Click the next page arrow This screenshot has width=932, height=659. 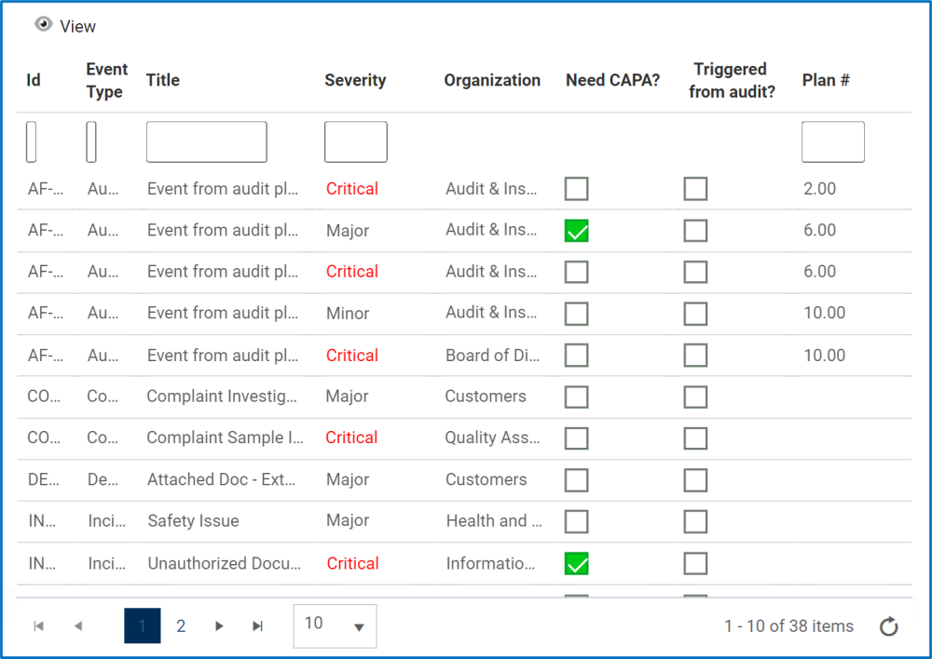(x=219, y=626)
